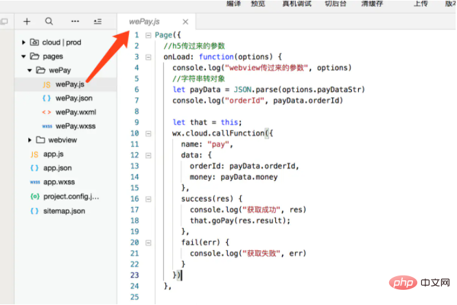Fold the Page({ block on line 1

click(148, 36)
